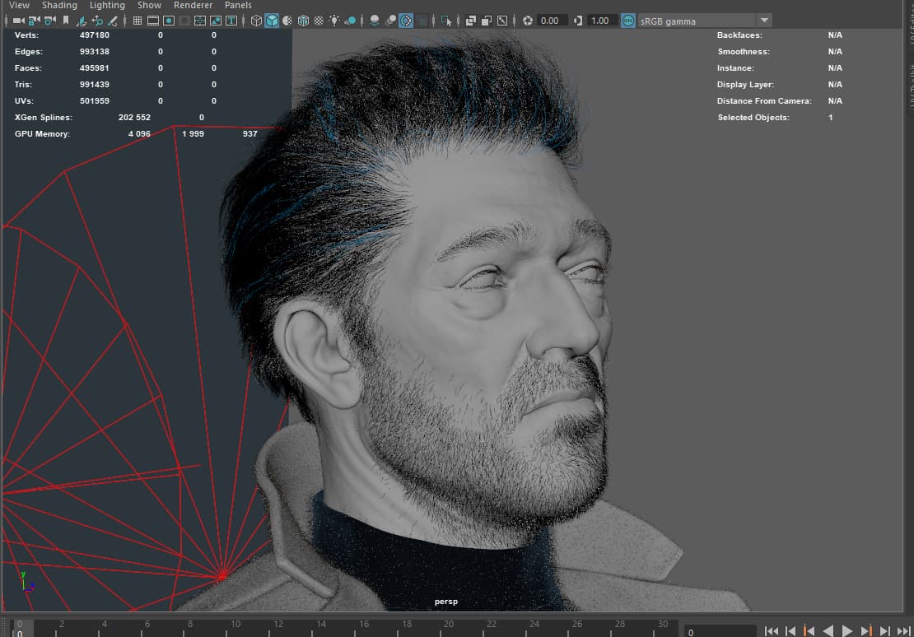The image size is (914, 637).
Task: Click the Select Camera icon
Action: pyautogui.click(x=19, y=21)
